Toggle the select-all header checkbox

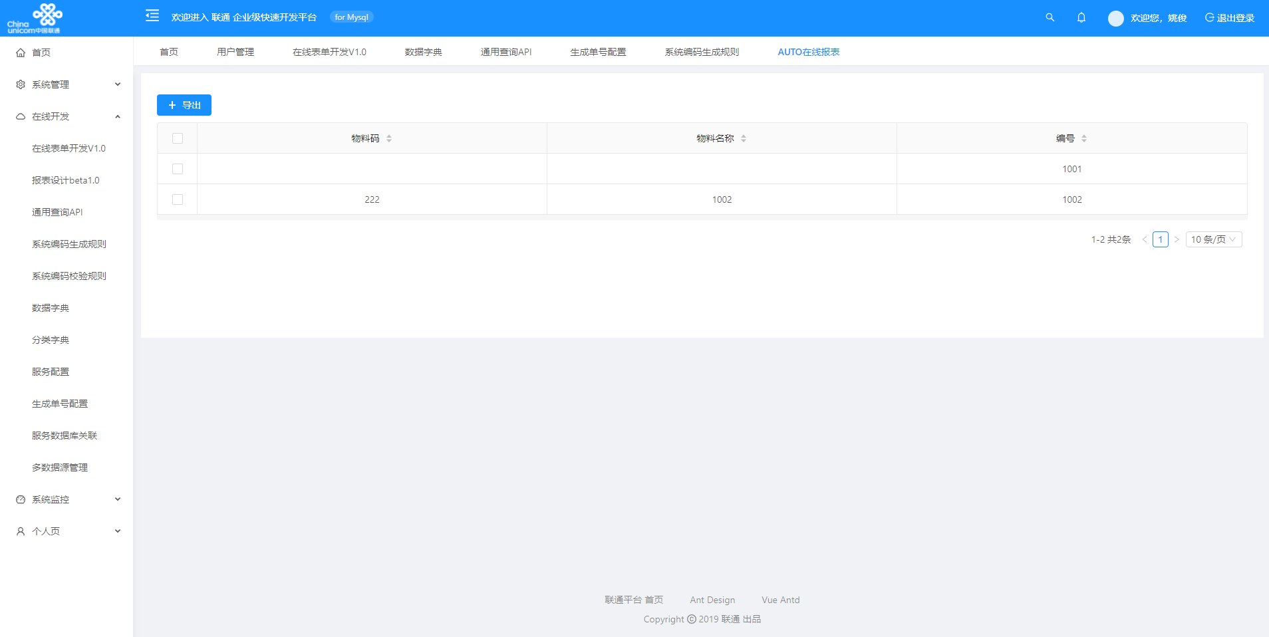[178, 138]
